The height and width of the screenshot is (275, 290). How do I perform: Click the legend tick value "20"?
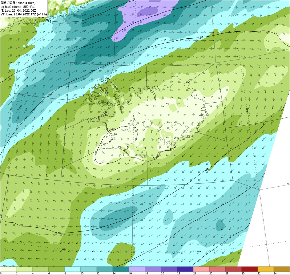(162, 273)
